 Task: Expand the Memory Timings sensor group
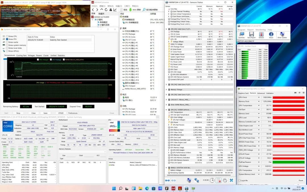click(166, 90)
